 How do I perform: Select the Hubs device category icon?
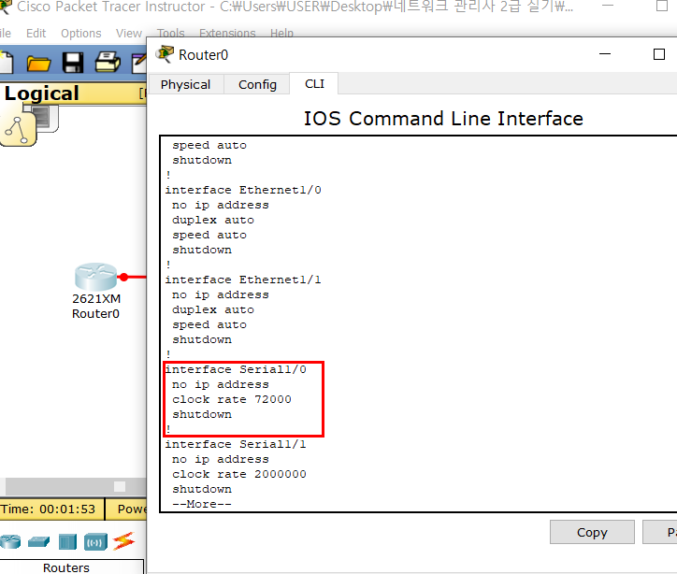tap(67, 541)
